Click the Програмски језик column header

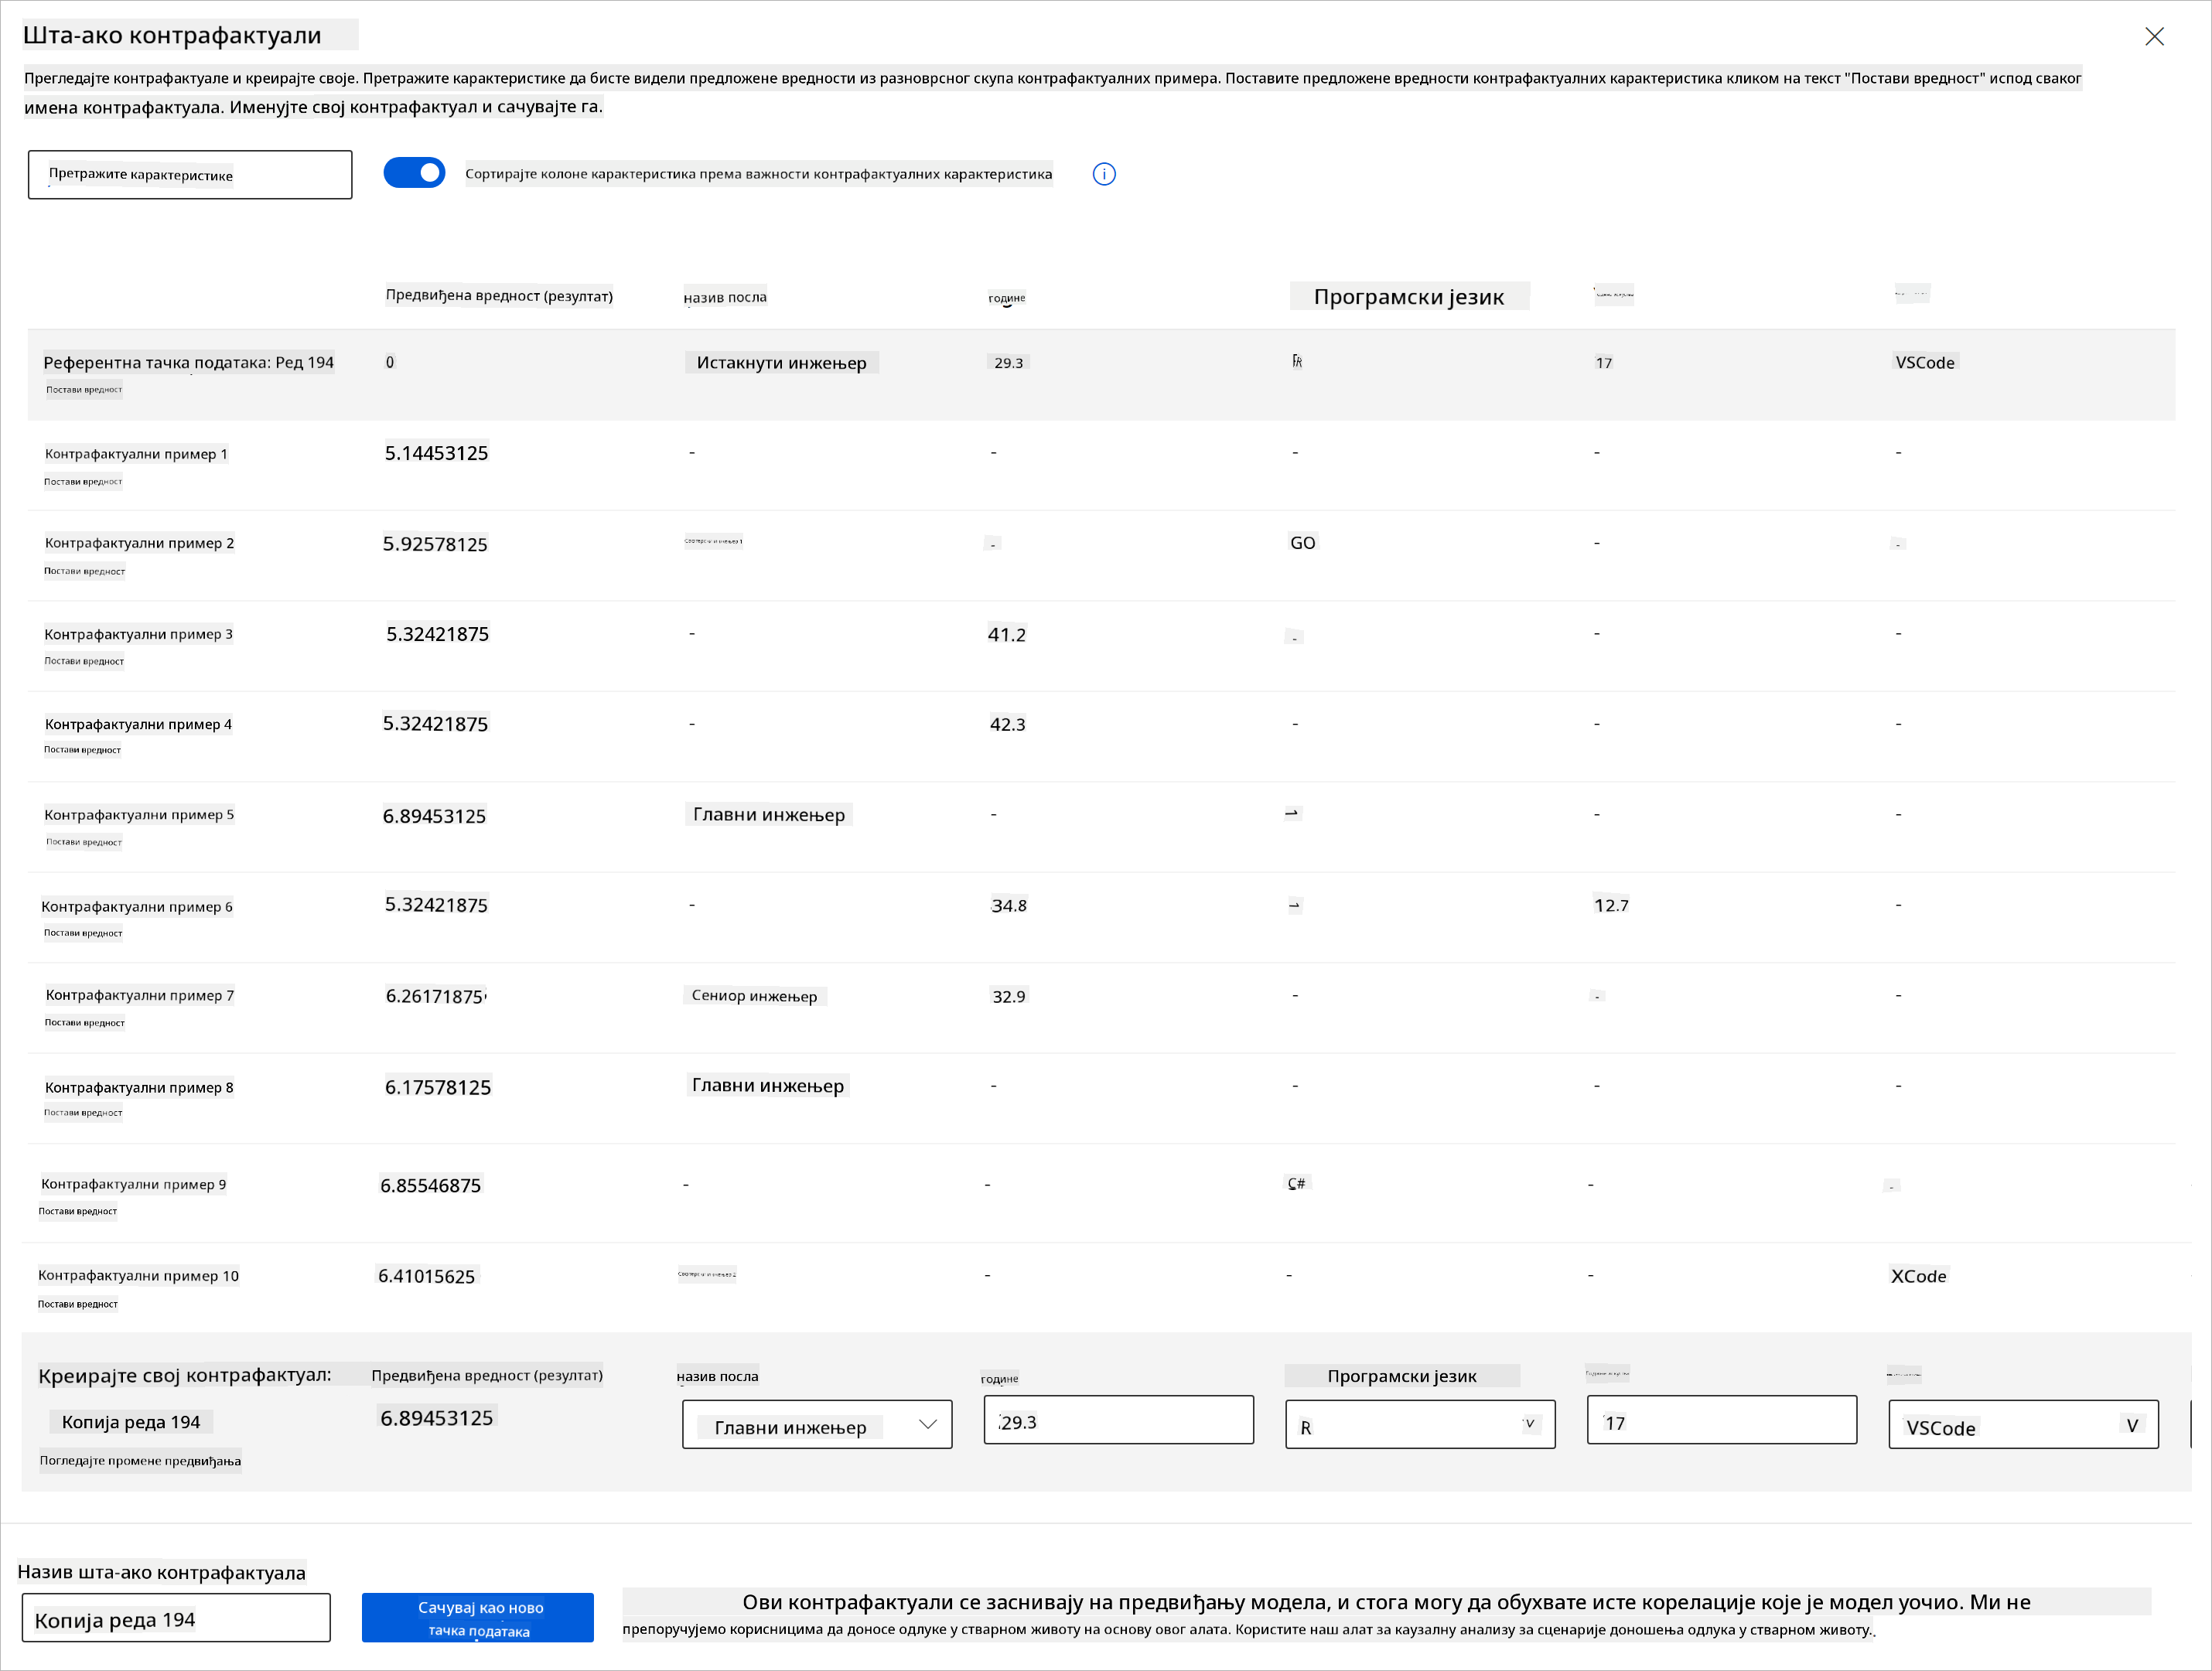[x=1408, y=297]
